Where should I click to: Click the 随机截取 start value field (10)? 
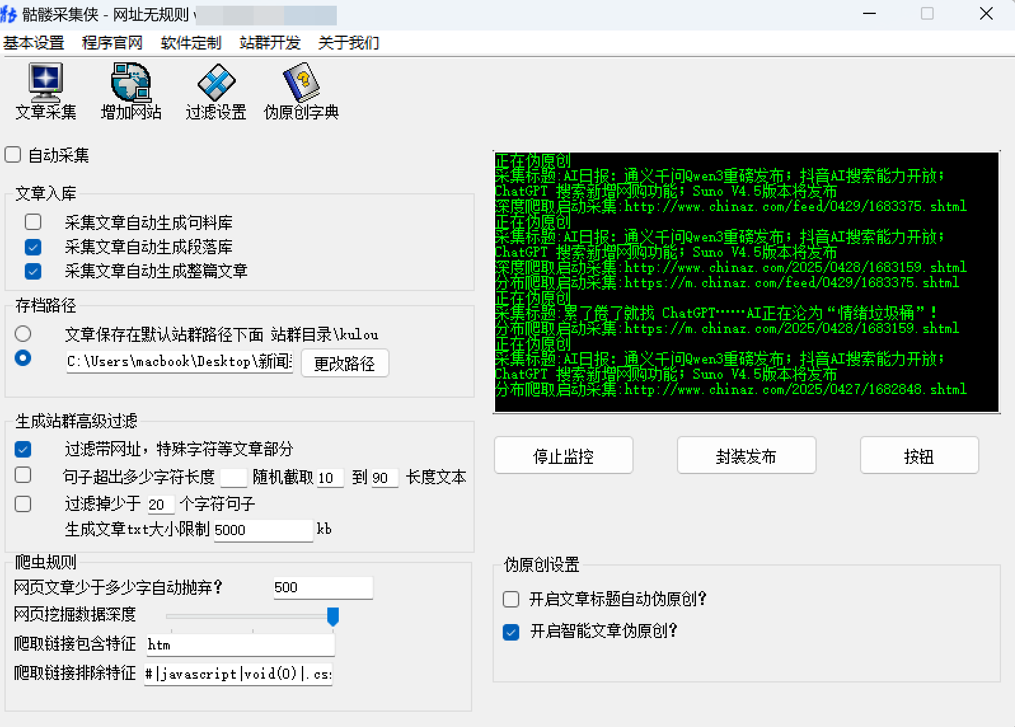330,477
